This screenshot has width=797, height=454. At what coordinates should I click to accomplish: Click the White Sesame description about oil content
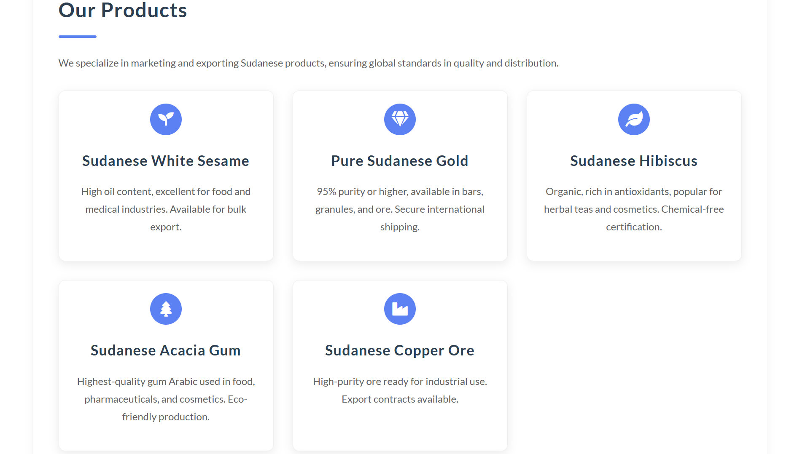(166, 209)
